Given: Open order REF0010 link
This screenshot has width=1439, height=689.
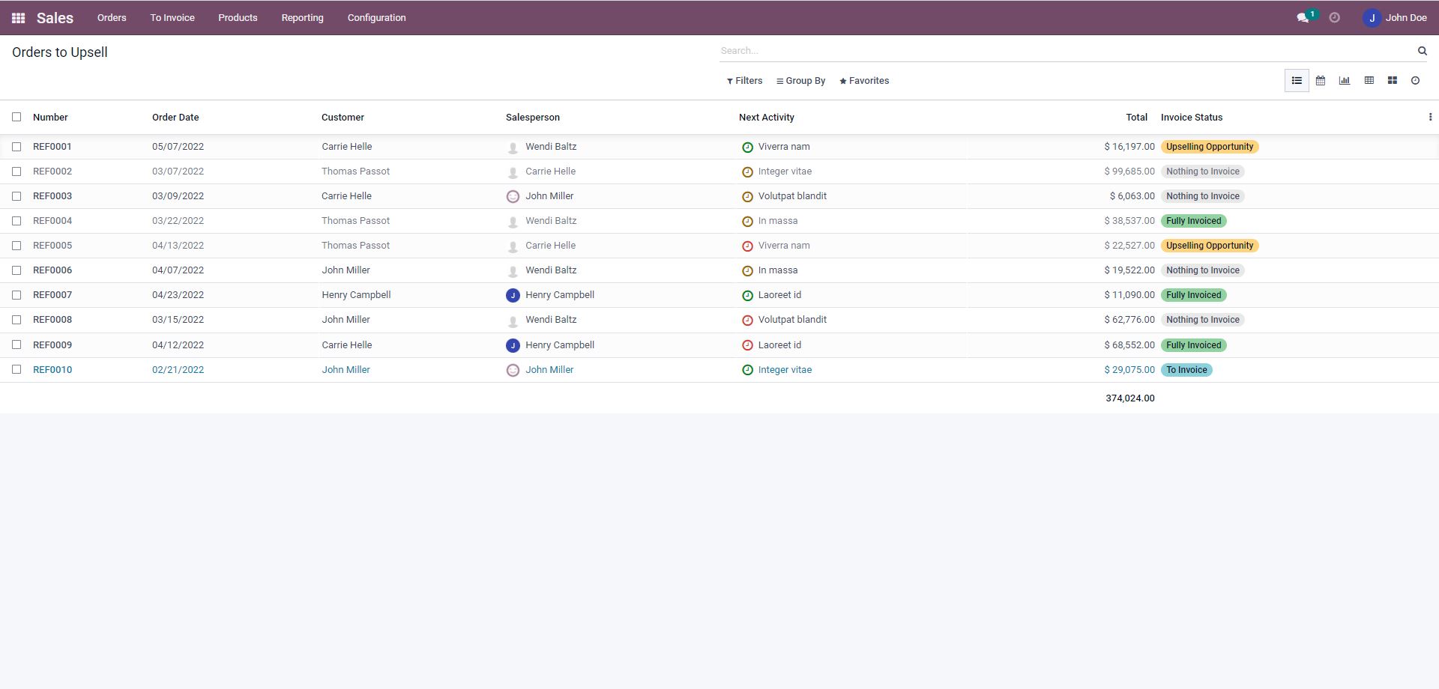Looking at the screenshot, I should pos(52,370).
